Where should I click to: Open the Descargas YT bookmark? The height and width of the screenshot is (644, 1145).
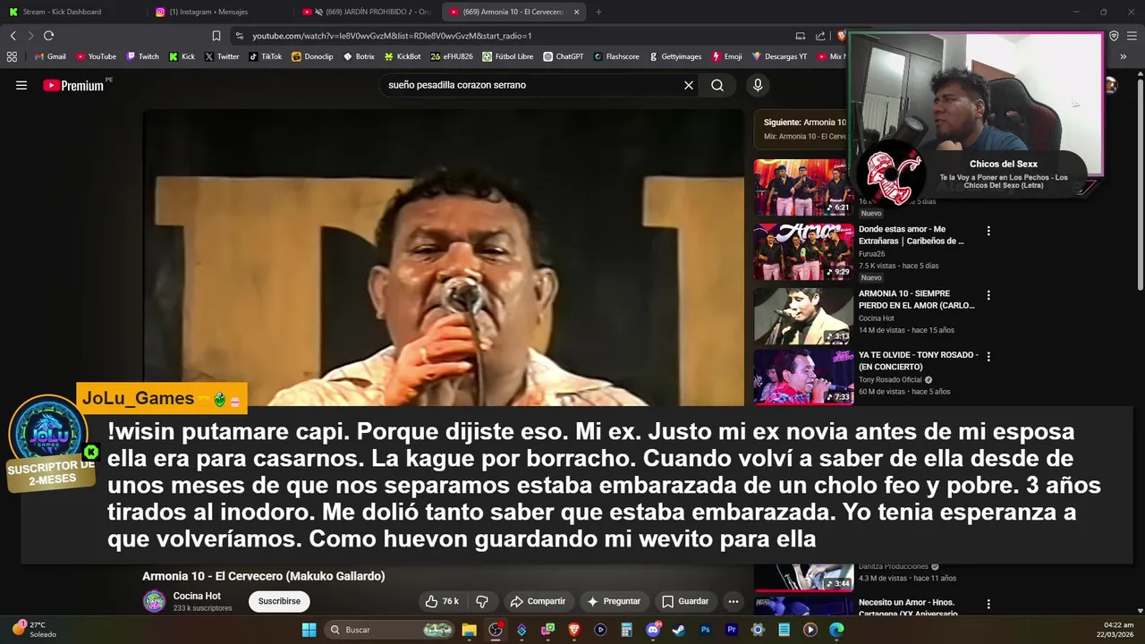coord(779,56)
